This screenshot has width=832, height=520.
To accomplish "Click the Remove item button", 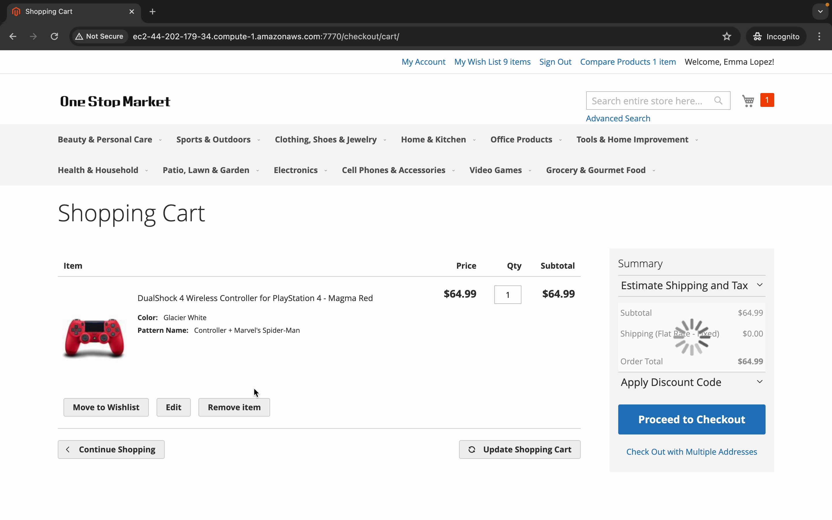I will 234,407.
